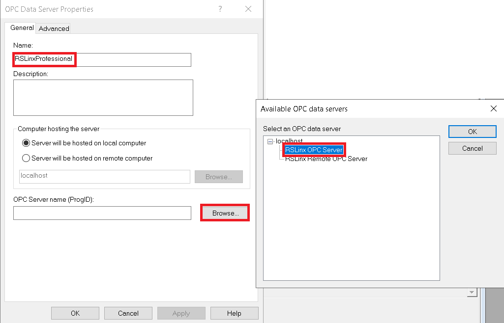The image size is (504, 323).
Task: Browse for the OPC Server ProgID
Action: tap(225, 213)
